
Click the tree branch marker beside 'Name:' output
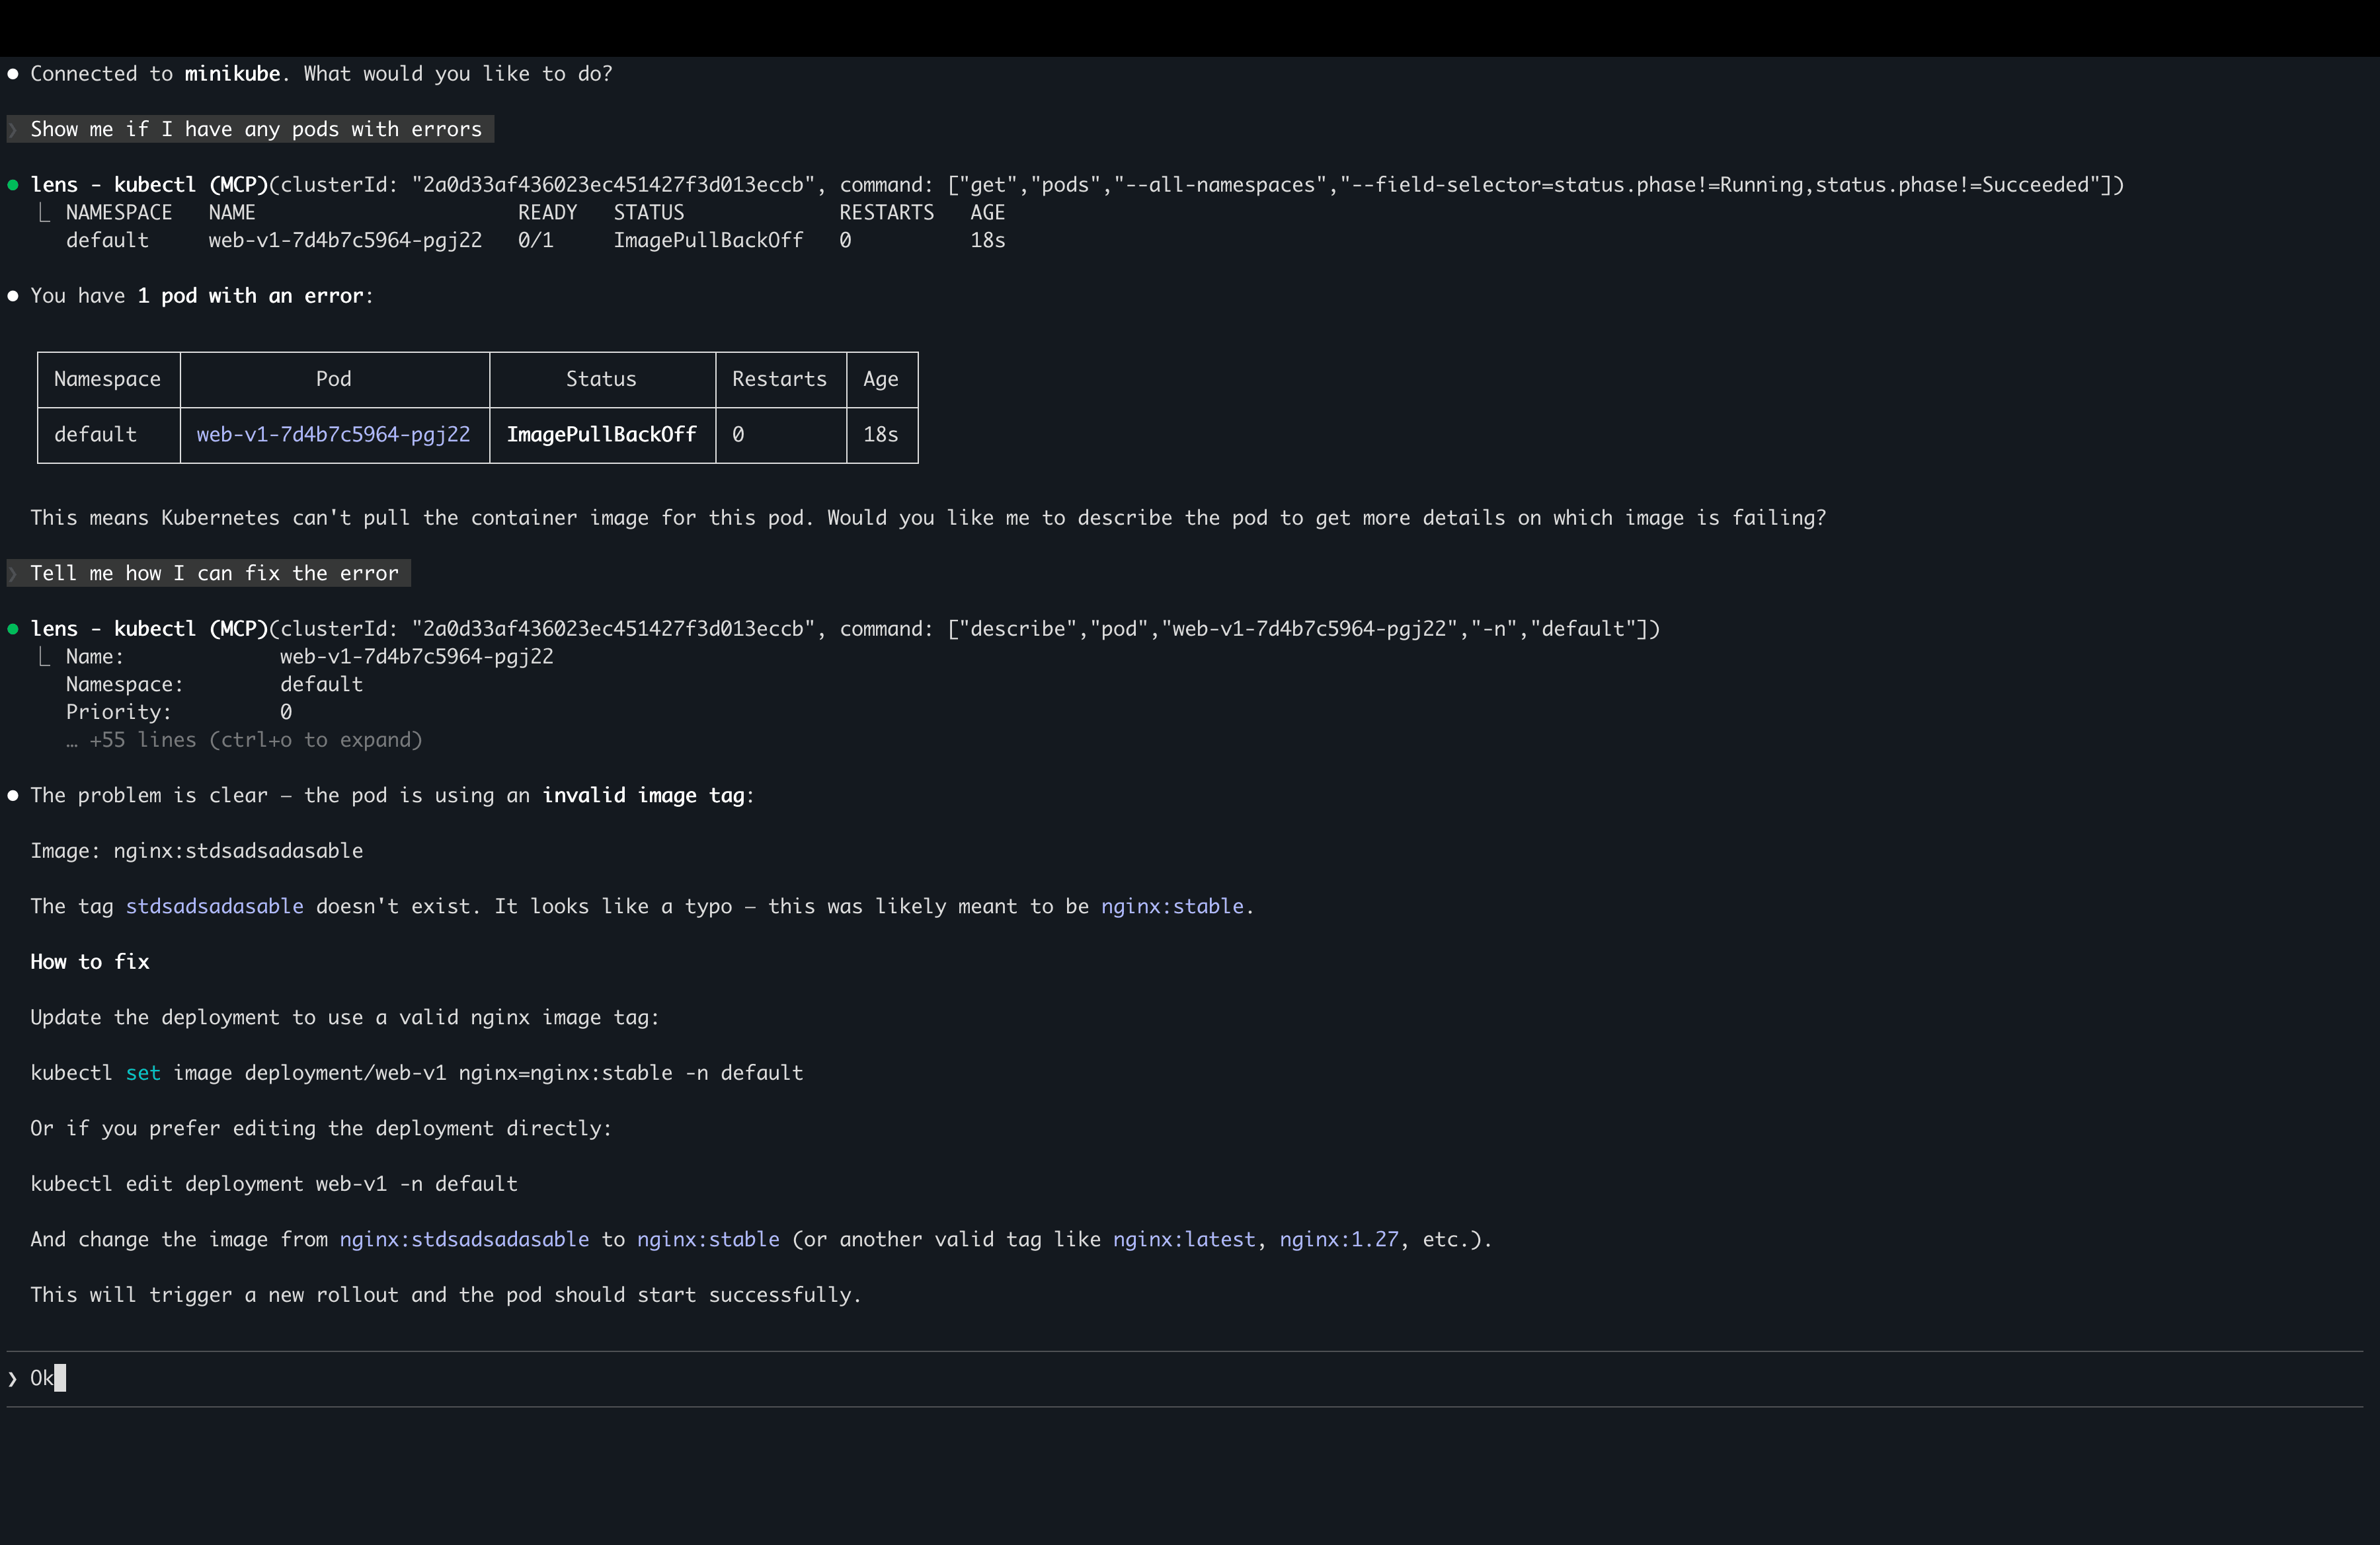44,658
